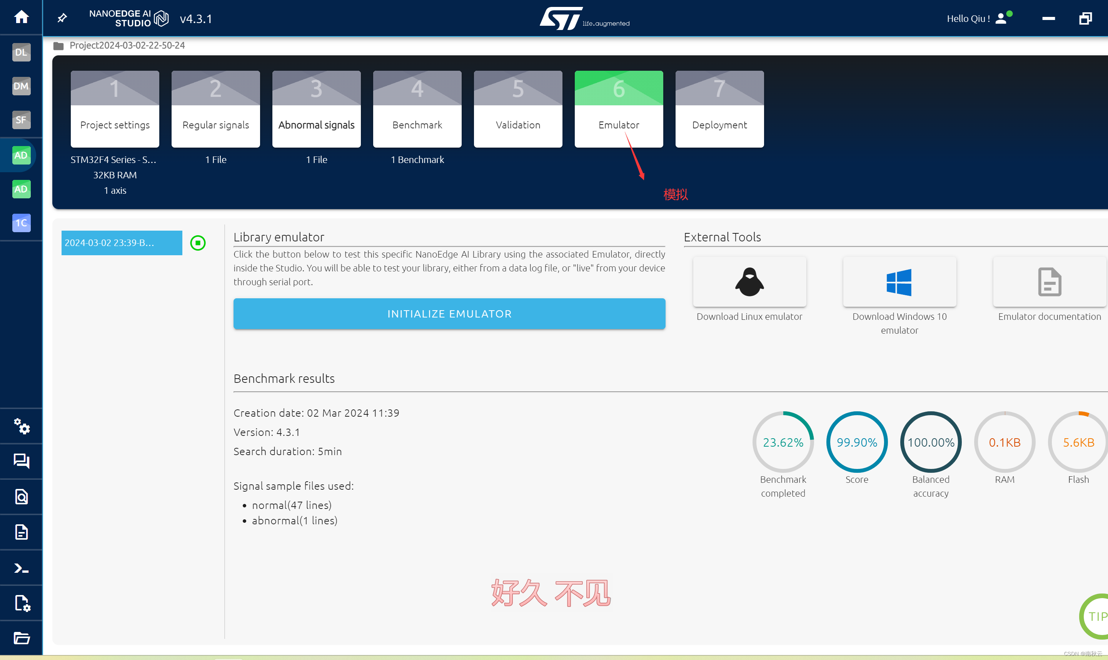Click the Score 99.90% circular gauge
The height and width of the screenshot is (660, 1108).
[x=857, y=442]
